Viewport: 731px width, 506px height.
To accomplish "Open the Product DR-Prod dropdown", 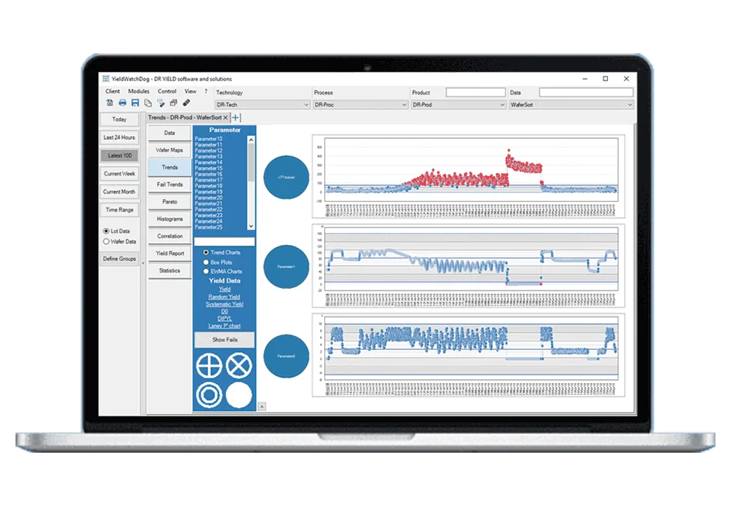I will [x=458, y=105].
